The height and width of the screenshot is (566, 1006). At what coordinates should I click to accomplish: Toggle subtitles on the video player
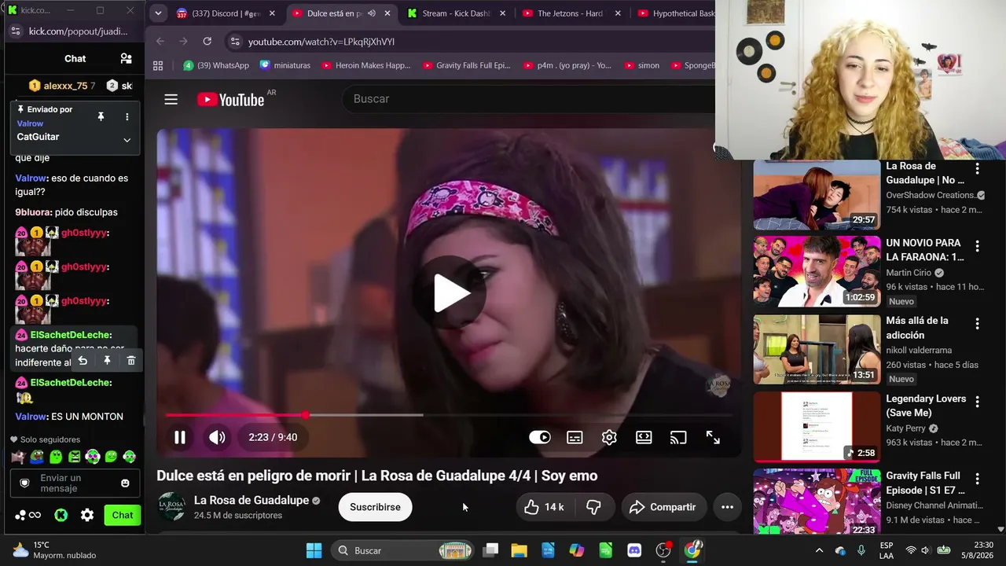[x=575, y=437]
